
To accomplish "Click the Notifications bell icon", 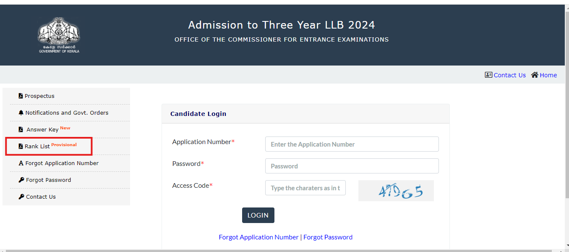I will 21,113.
